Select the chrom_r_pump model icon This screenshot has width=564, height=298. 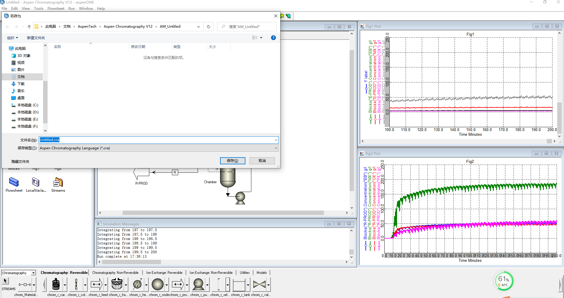198,284
